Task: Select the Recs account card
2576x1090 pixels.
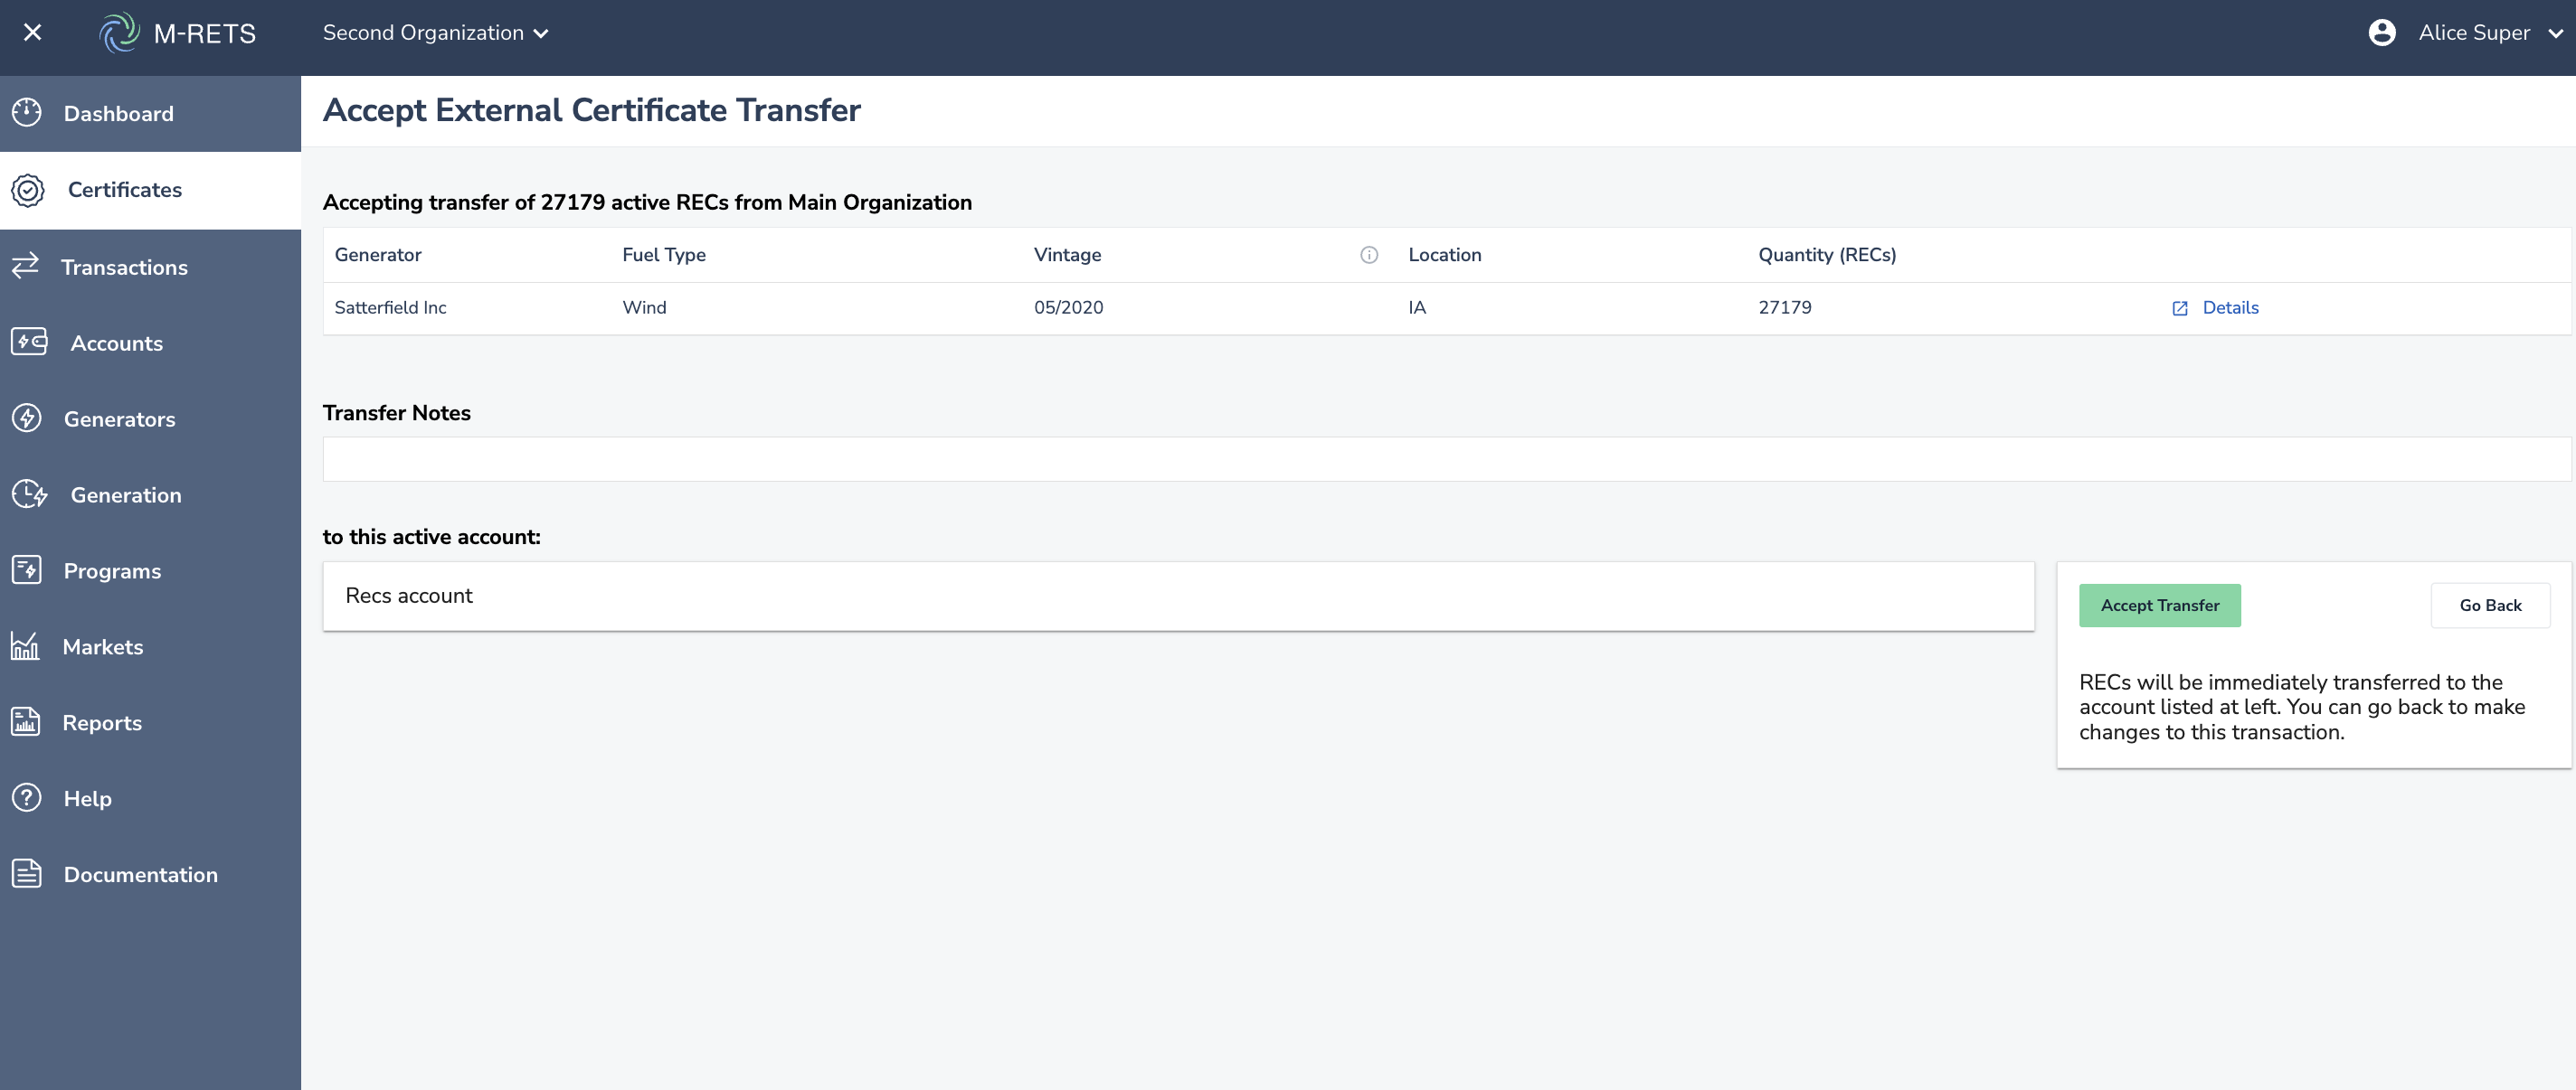Action: coord(1177,596)
